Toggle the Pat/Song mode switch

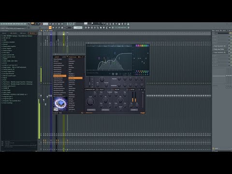click(32, 24)
